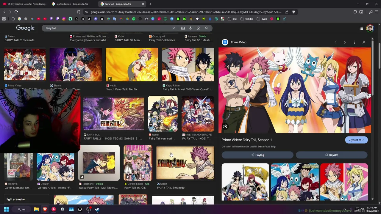Click the Google logo
Screen dimensions: 381x214
click(x=25, y=28)
